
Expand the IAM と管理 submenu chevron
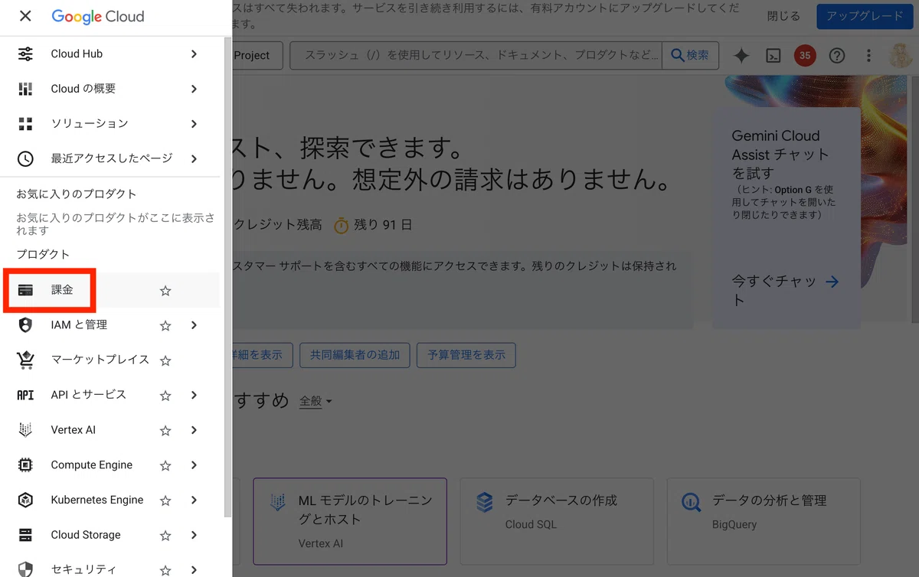(194, 325)
